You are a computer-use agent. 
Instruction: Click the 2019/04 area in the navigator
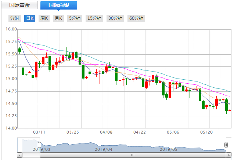coord(103,149)
